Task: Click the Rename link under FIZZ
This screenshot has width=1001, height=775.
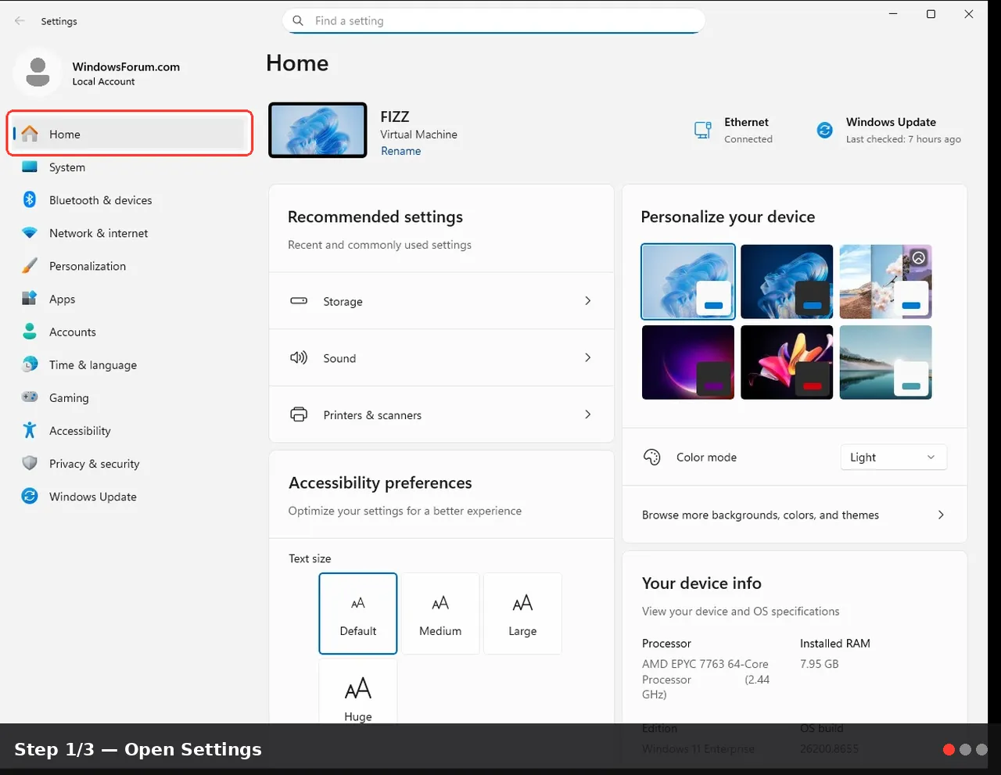Action: 400,151
